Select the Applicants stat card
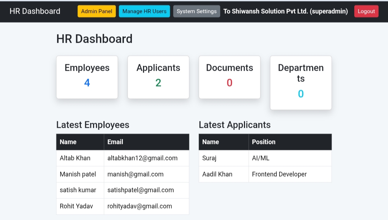The width and height of the screenshot is (388, 220). point(158,77)
